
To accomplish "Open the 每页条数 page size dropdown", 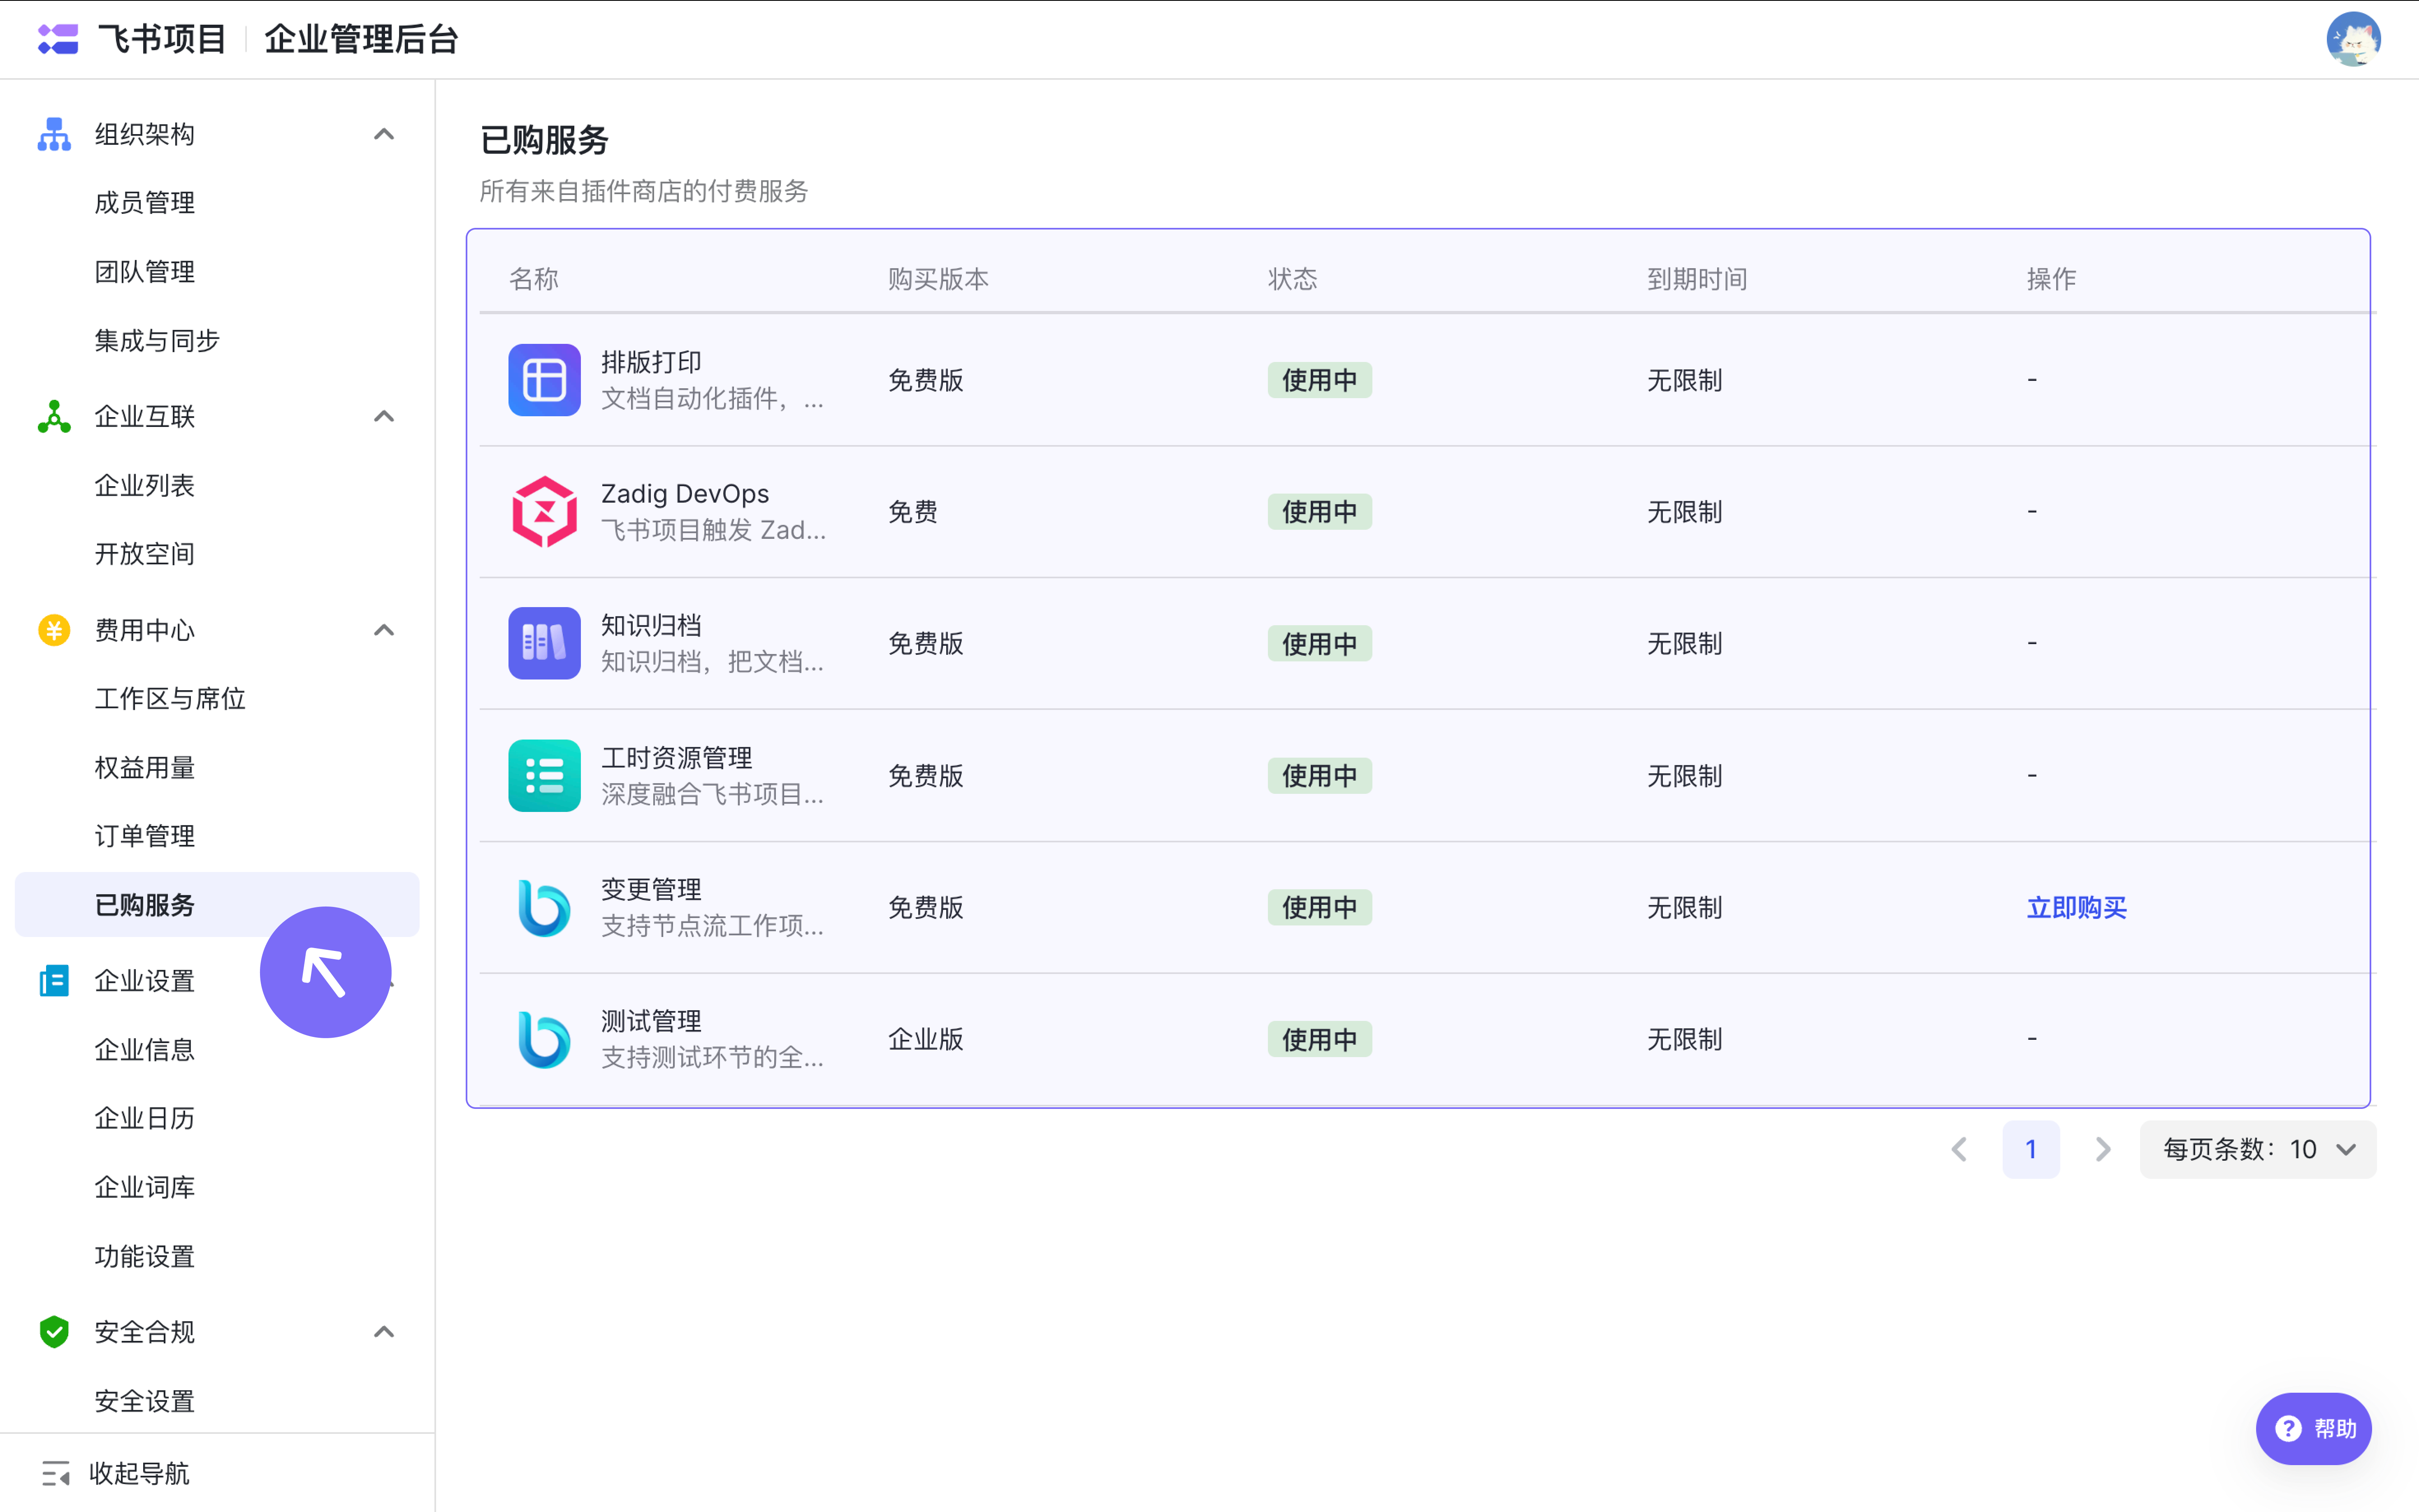I will pos(2258,1149).
